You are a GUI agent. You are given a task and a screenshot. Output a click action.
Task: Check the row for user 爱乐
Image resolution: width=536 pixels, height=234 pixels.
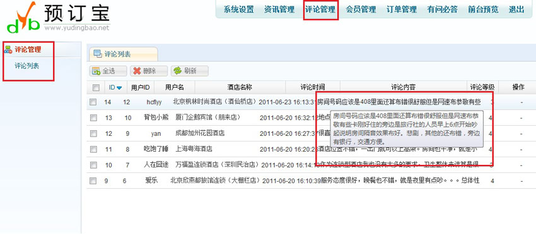(93, 181)
